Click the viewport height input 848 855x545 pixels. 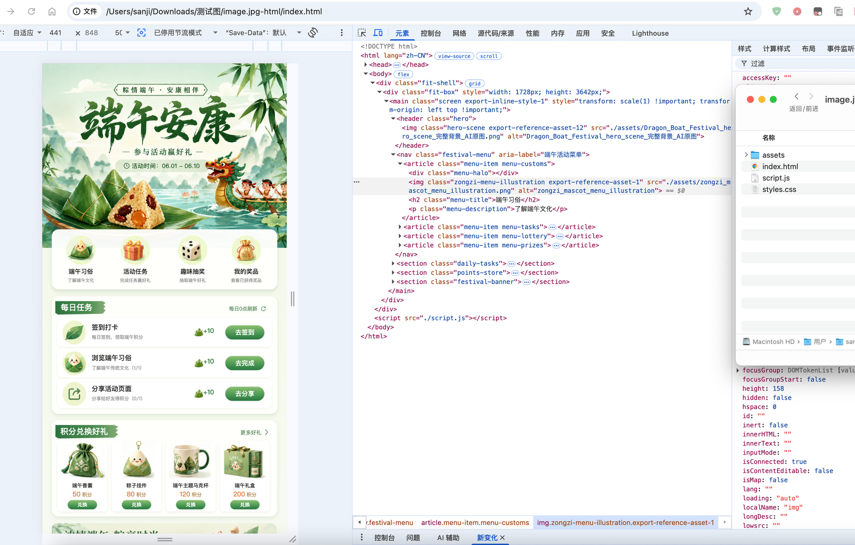click(91, 33)
